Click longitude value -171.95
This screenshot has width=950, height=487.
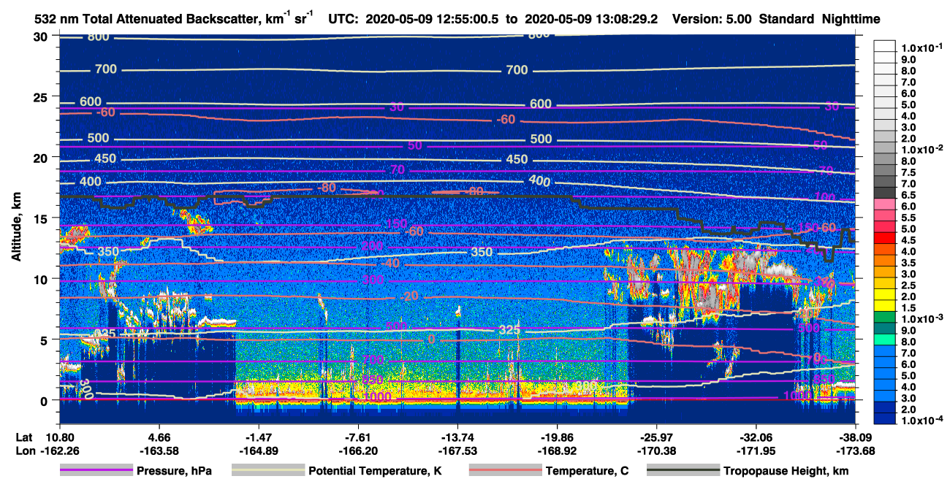point(756,450)
